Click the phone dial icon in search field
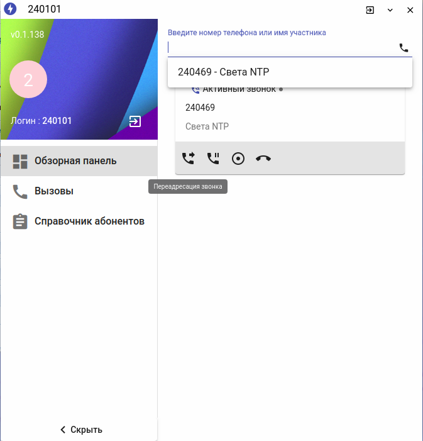This screenshot has width=423, height=441. 404,48
